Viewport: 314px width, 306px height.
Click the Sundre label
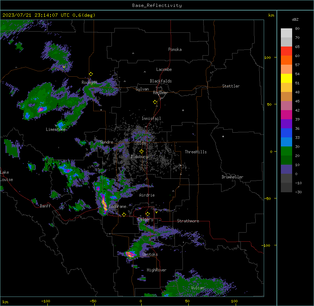(106, 142)
